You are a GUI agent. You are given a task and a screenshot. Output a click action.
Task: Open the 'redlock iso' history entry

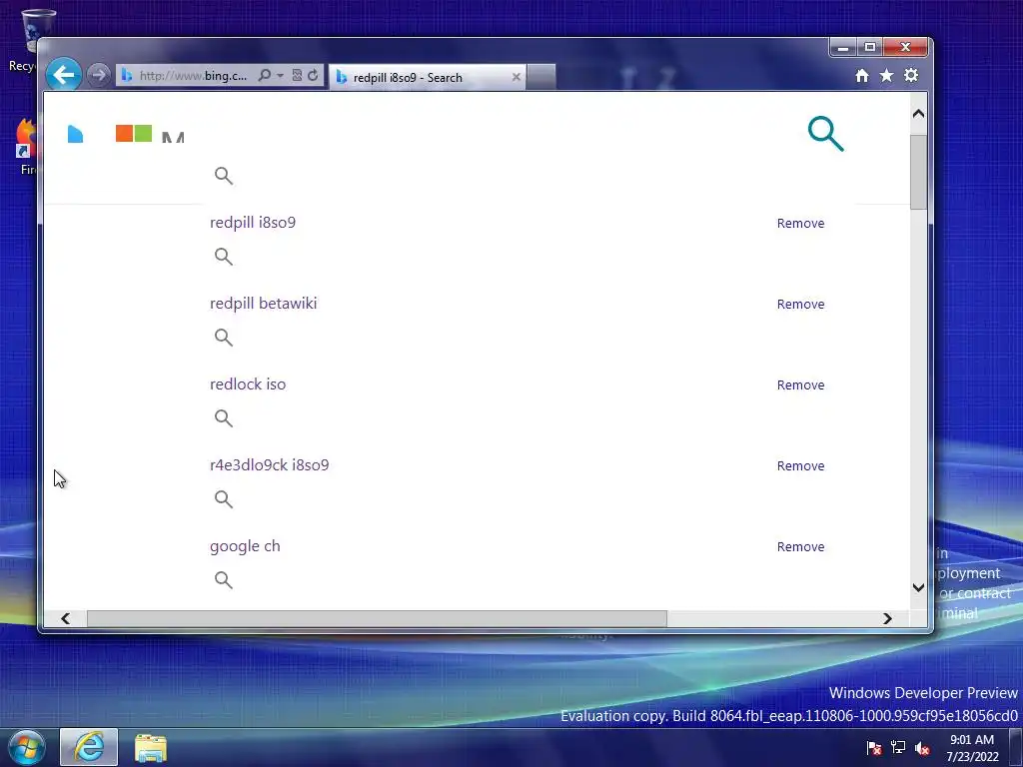pos(248,384)
